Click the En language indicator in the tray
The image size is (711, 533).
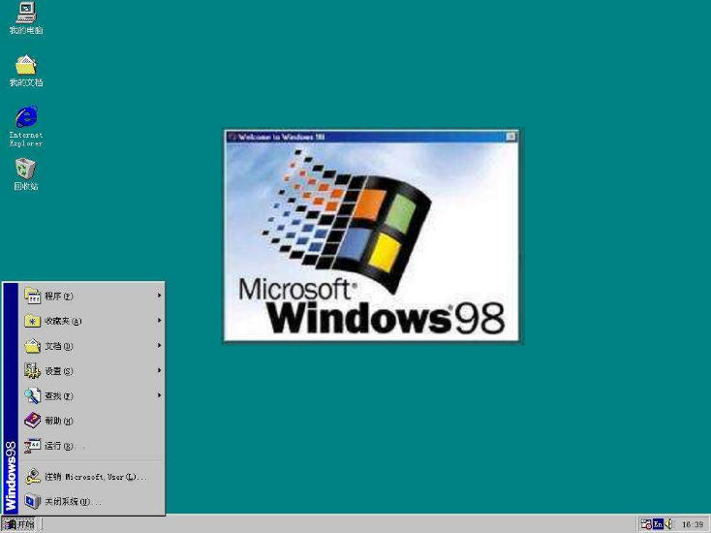coord(658,524)
